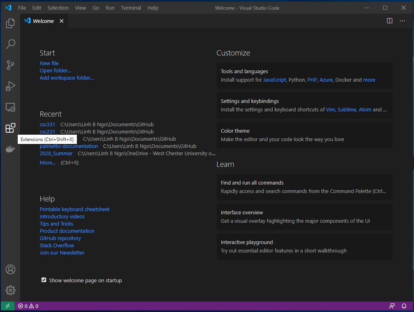The height and width of the screenshot is (312, 414).
Task: Open the Selection menu
Action: pyautogui.click(x=58, y=8)
